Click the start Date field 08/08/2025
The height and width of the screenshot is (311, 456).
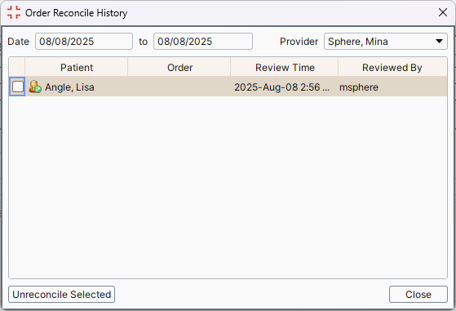pyautogui.click(x=84, y=42)
